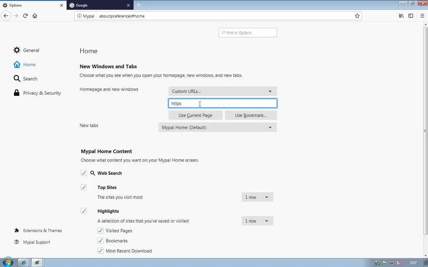
Task: Toggle the Visited Pages checkbox
Action: point(100,231)
